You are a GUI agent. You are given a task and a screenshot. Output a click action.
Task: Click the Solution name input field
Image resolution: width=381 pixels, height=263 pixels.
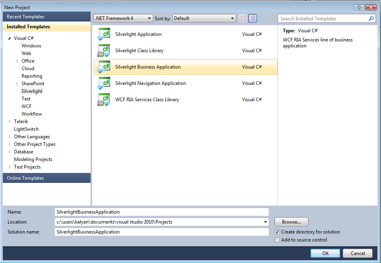(x=162, y=232)
